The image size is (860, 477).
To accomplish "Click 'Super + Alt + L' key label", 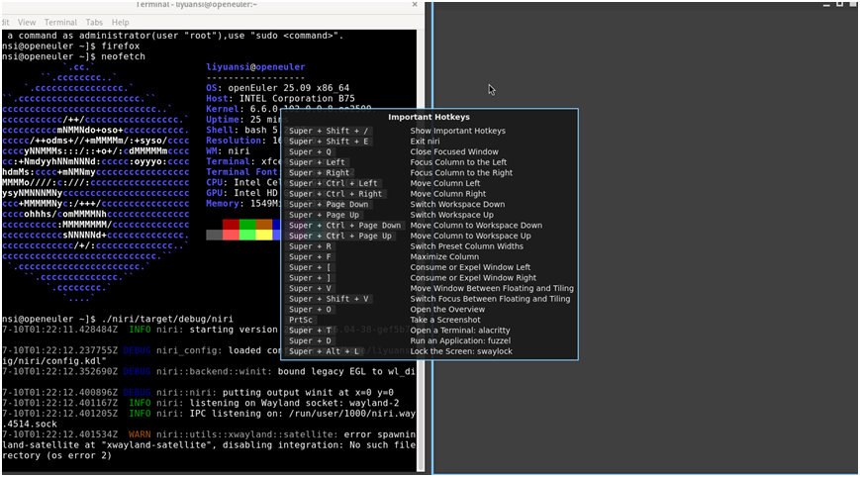I will point(325,351).
